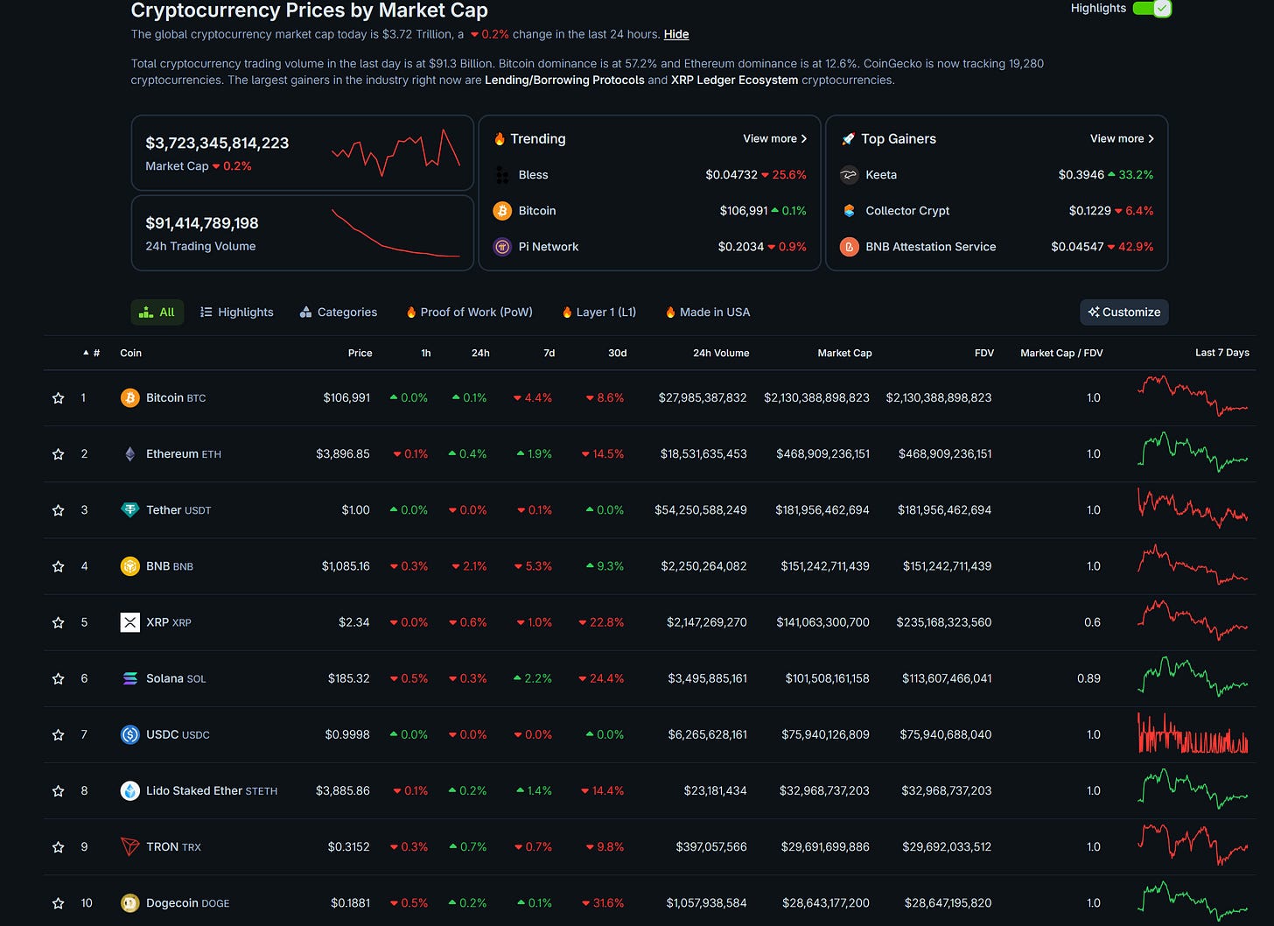Image resolution: width=1274 pixels, height=926 pixels.
Task: Click the Dogecoin logo icon
Action: pos(129,902)
